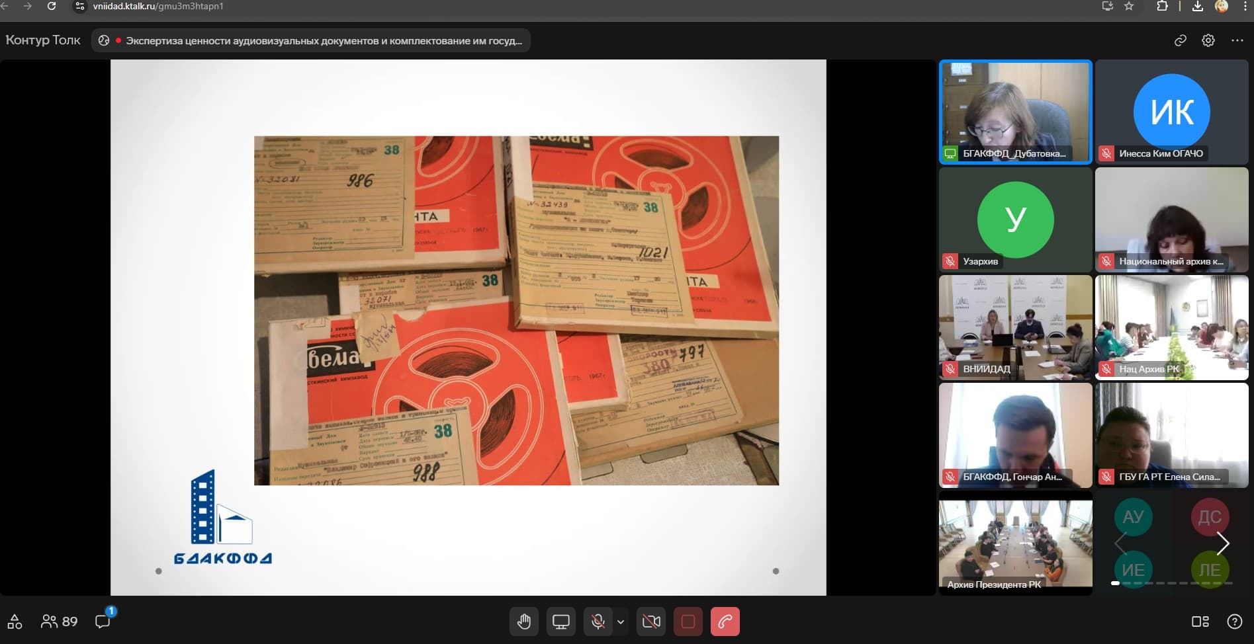Click the Контур Толк logo

click(x=43, y=40)
